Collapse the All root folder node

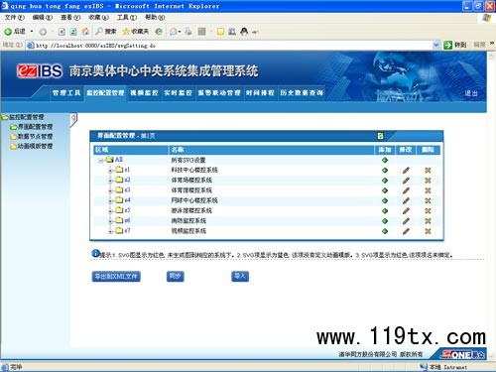click(100, 161)
